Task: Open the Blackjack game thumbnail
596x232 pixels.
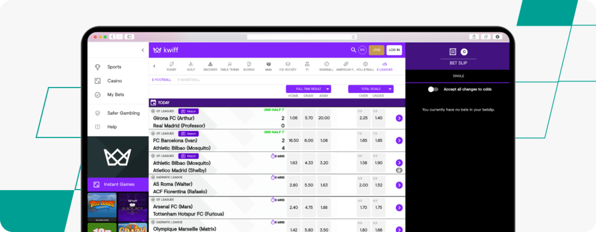Action: [132, 207]
